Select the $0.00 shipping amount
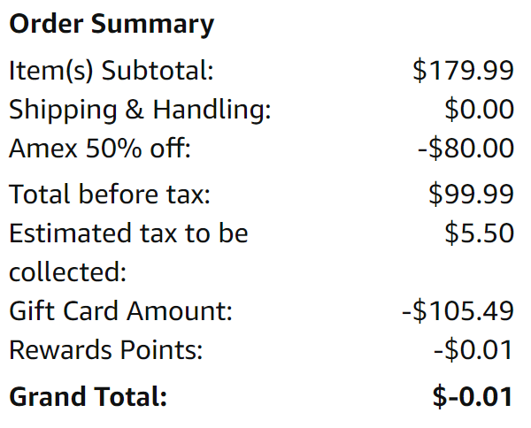 [x=479, y=110]
